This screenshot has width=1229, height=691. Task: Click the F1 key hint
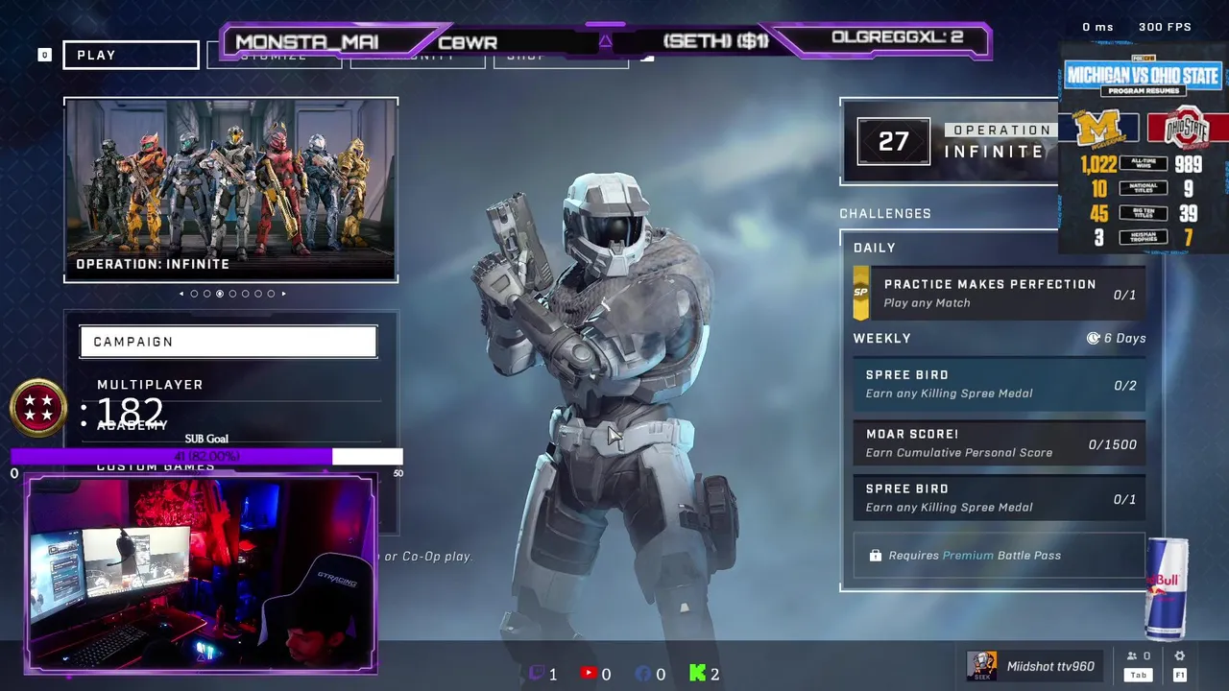pyautogui.click(x=1180, y=676)
